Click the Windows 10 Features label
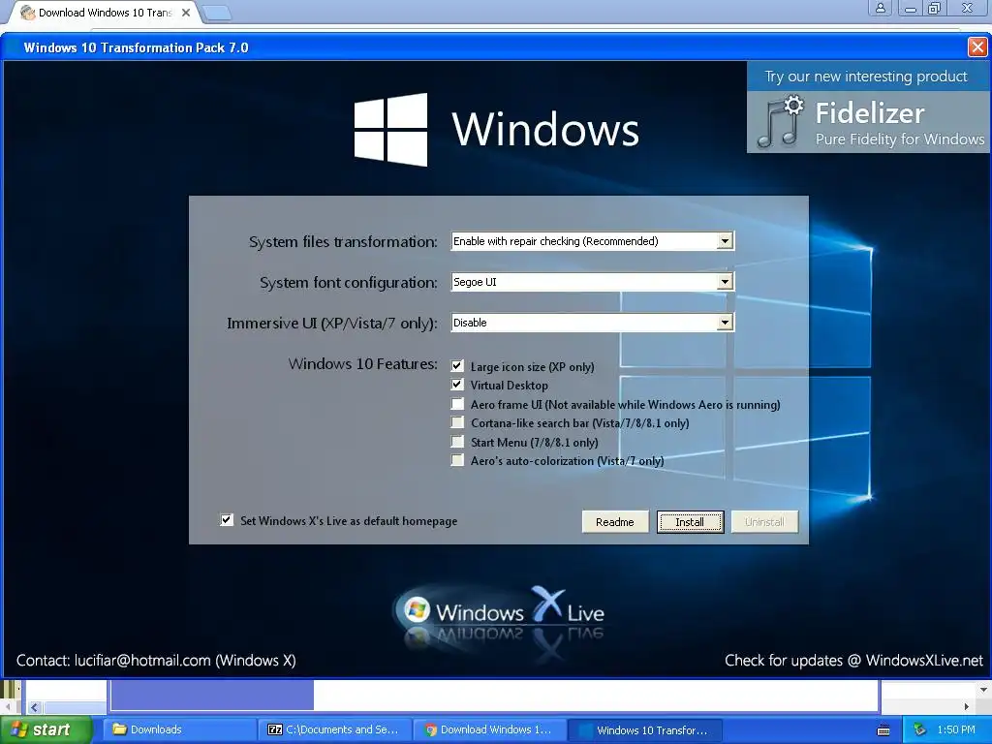Image resolution: width=992 pixels, height=744 pixels. (x=362, y=364)
